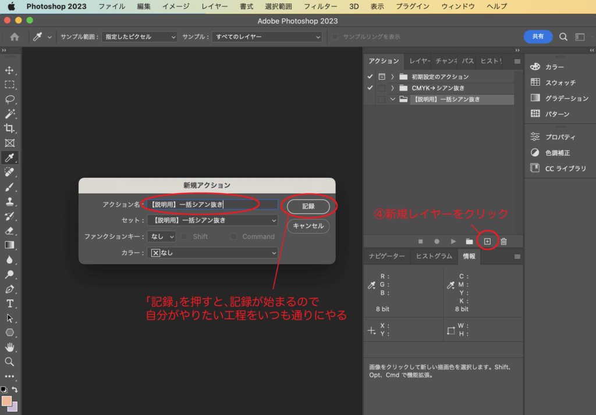Open the カラー dropdown in dialog

click(x=212, y=253)
